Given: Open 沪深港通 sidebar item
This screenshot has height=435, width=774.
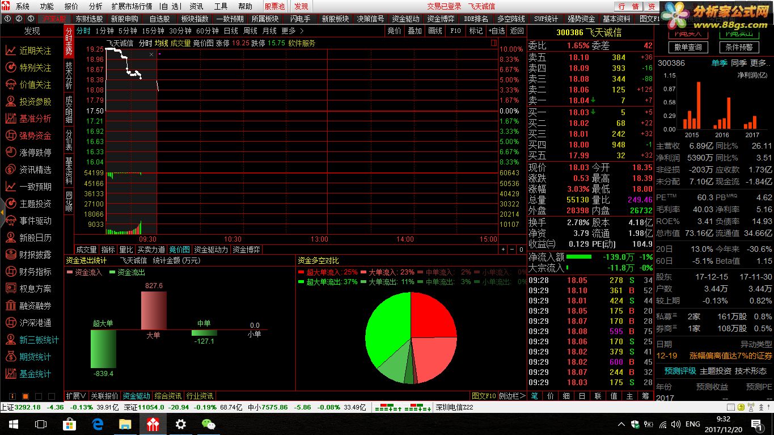Looking at the screenshot, I should point(28,323).
